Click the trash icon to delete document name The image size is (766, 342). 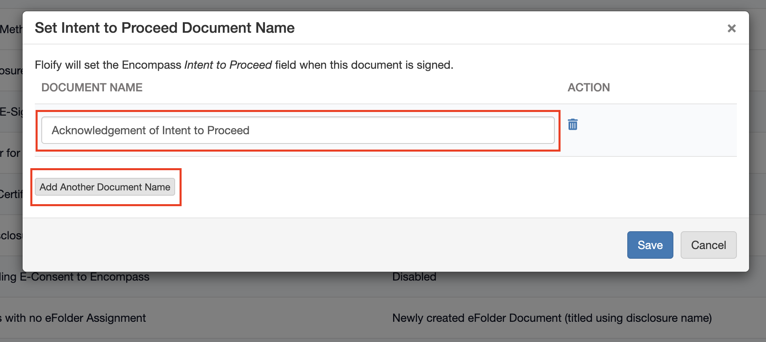click(573, 125)
